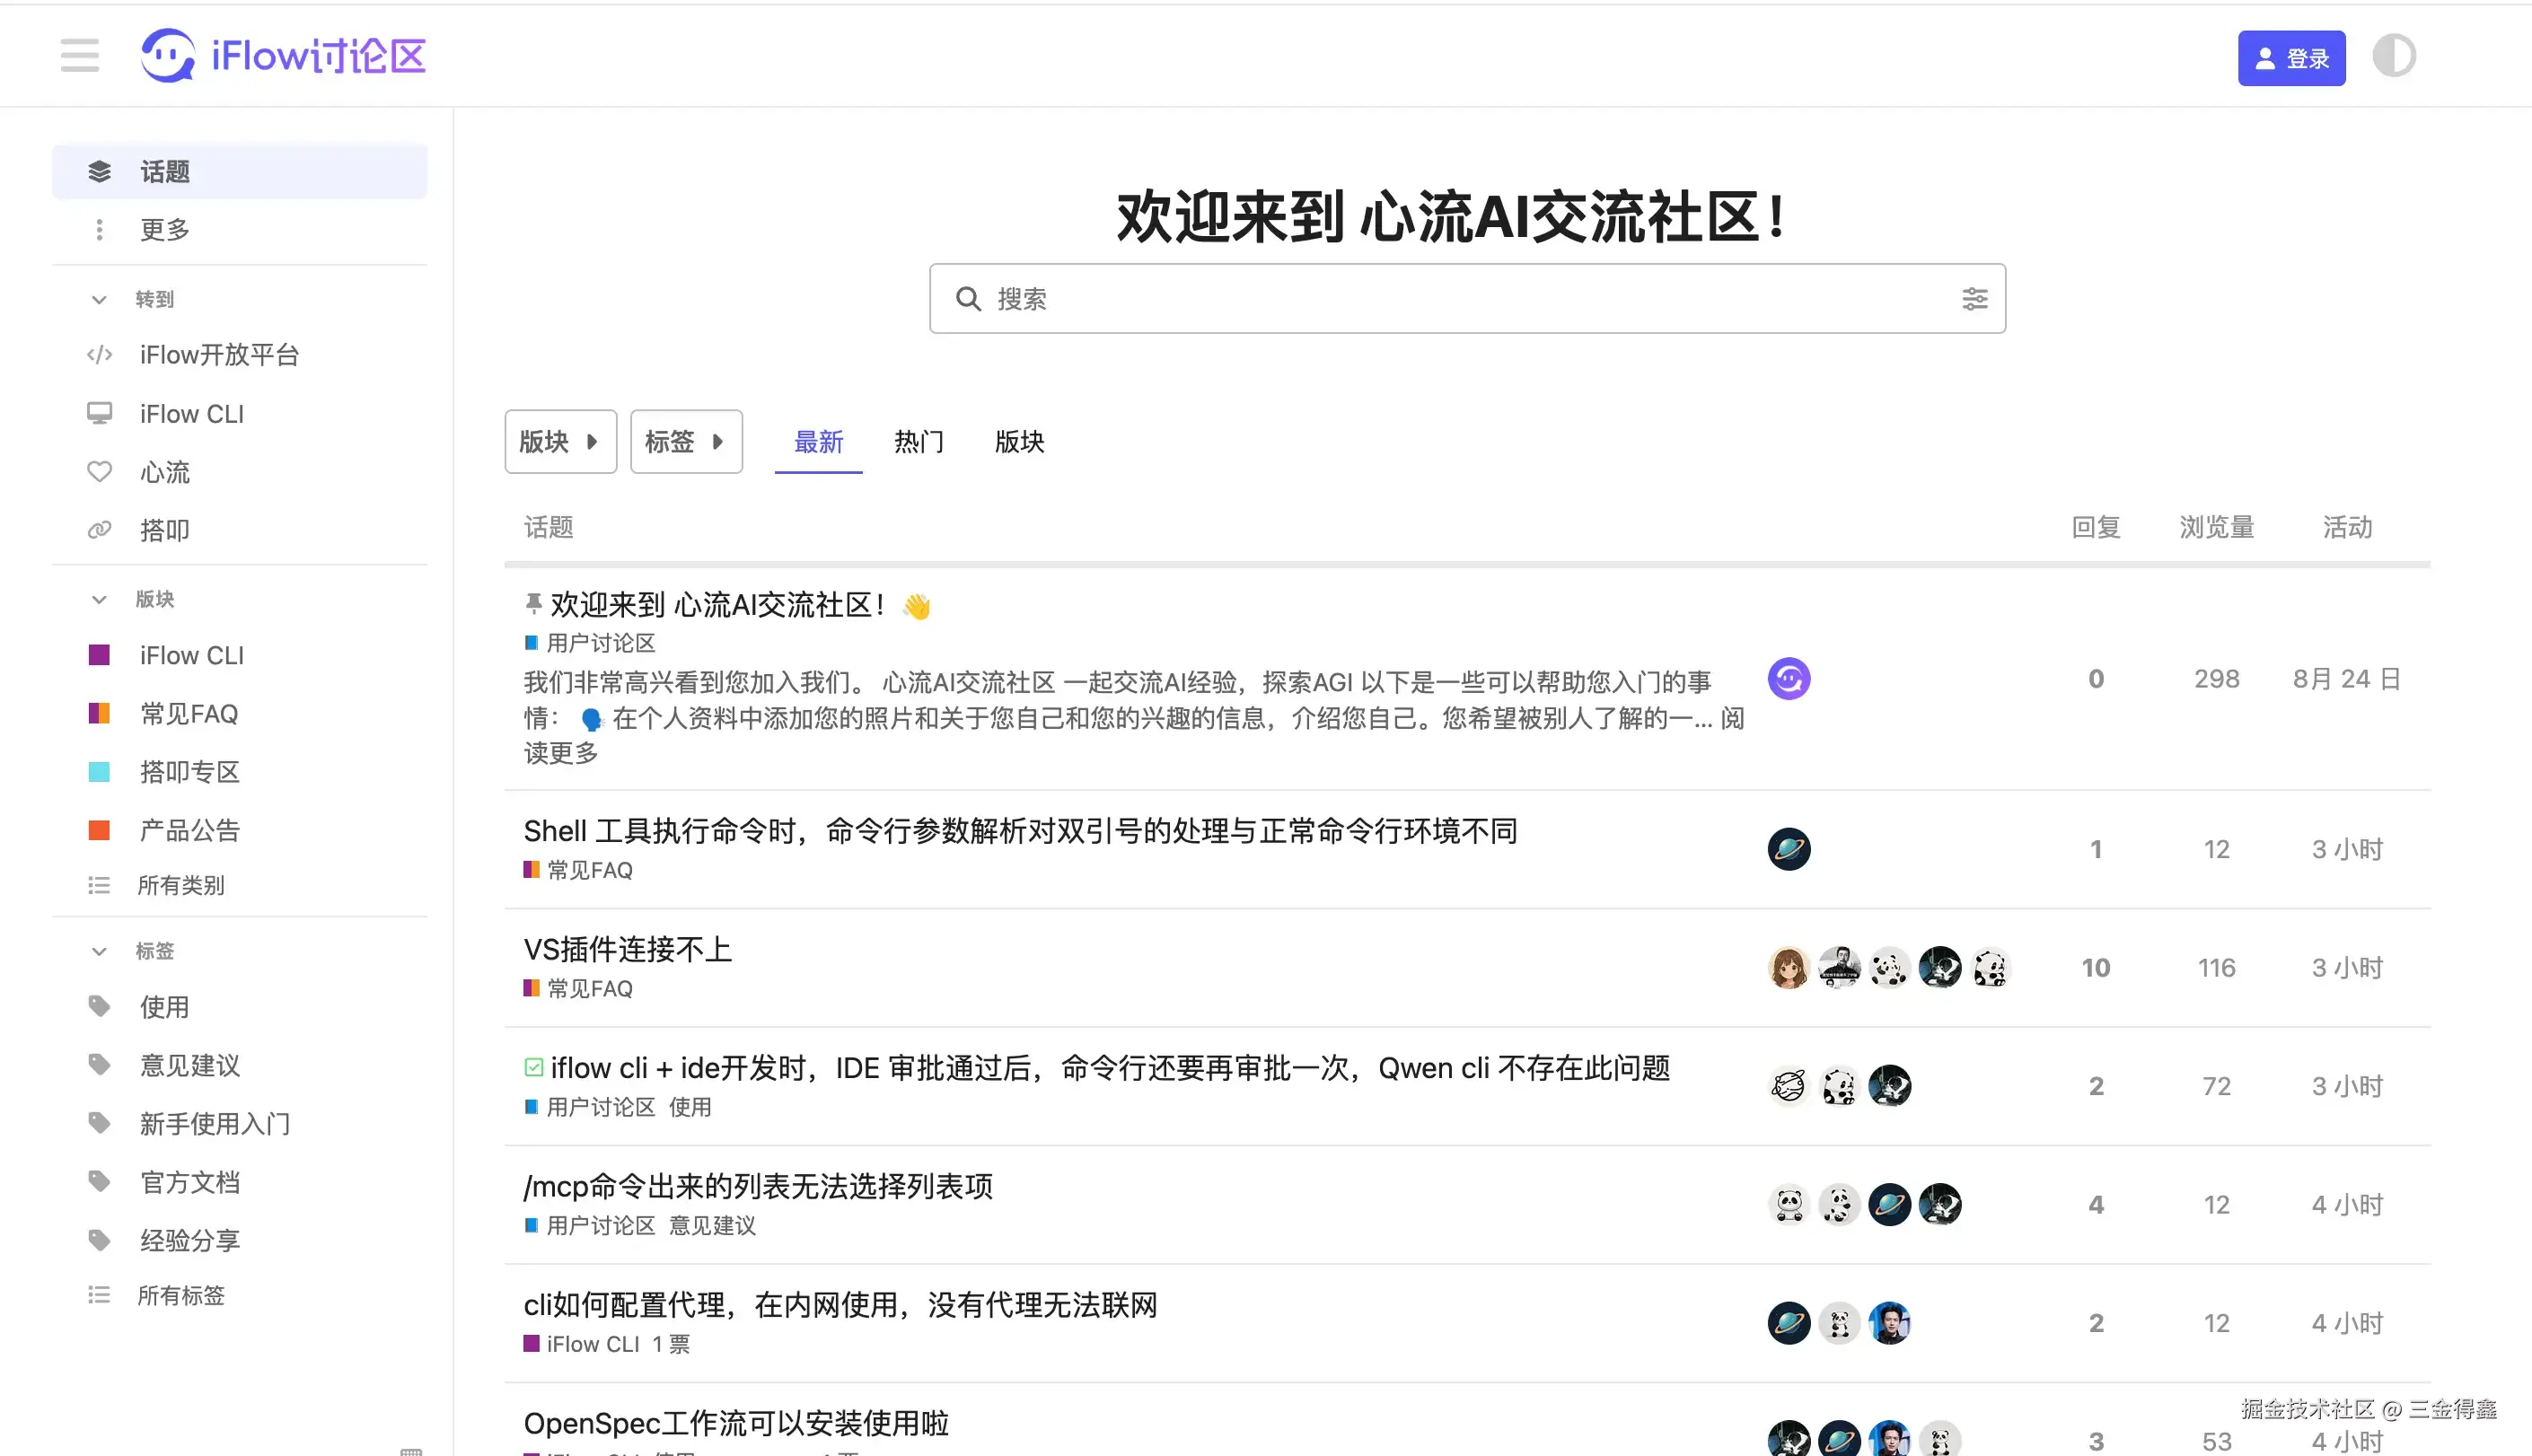Switch to the 最新 tab
This screenshot has height=1456, width=2532.
pyautogui.click(x=818, y=441)
